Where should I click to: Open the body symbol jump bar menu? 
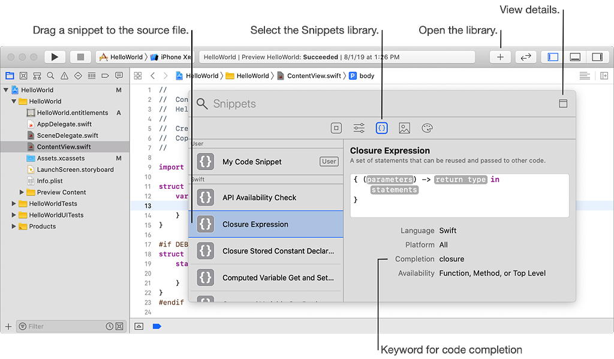[362, 76]
